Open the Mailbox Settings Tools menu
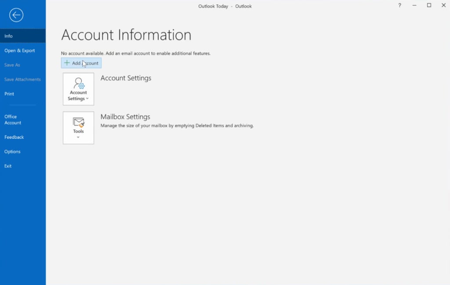Image resolution: width=450 pixels, height=285 pixels. point(78,127)
